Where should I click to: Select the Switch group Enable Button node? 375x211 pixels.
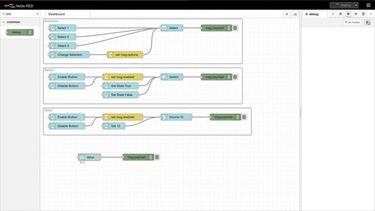tap(67, 77)
